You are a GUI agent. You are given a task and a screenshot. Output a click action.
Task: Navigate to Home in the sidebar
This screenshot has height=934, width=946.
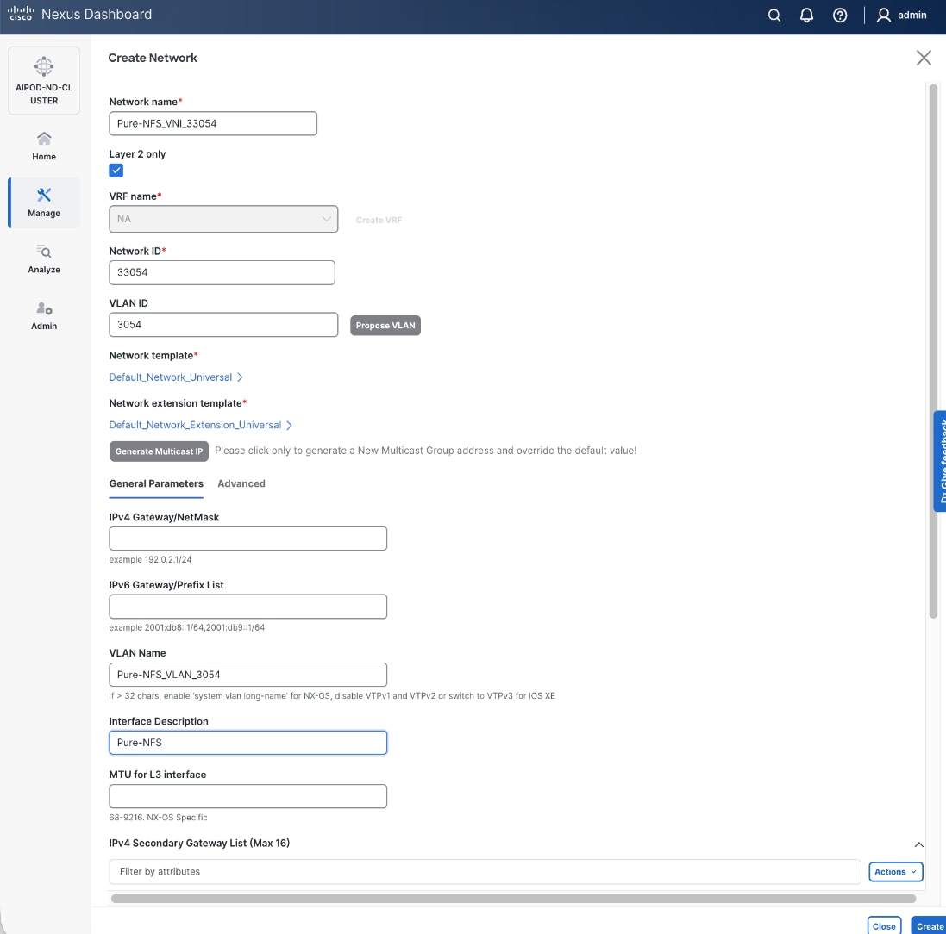[44, 144]
